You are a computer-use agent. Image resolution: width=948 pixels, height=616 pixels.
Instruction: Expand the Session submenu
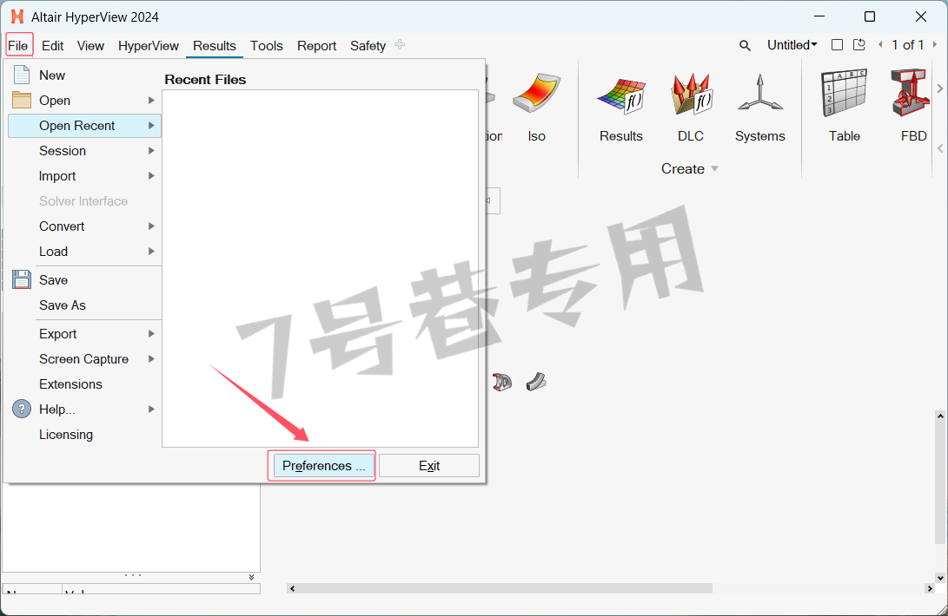[x=84, y=151]
